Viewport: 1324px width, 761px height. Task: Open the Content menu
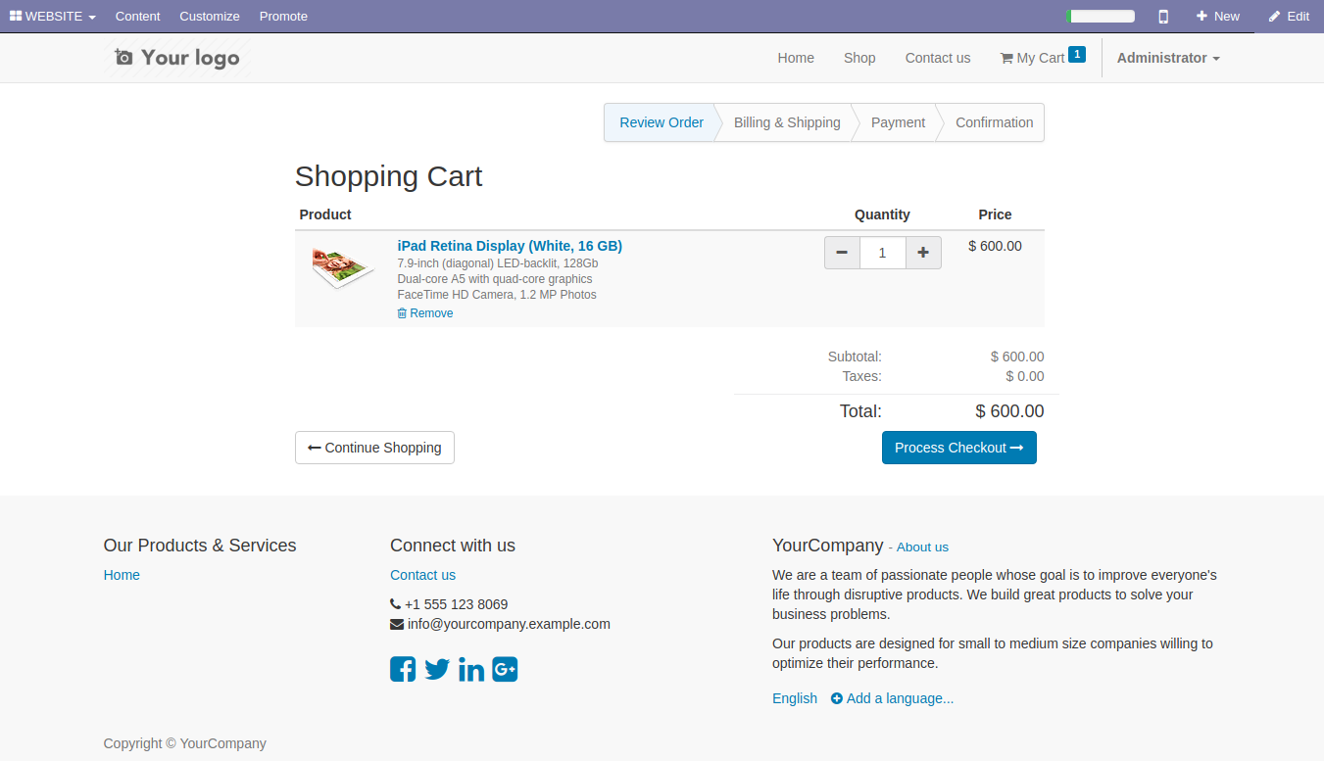pyautogui.click(x=137, y=17)
